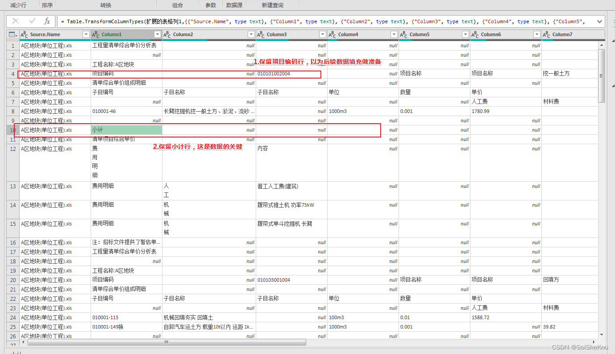Open filter dropdown for Column5
615x354 pixels.
pyautogui.click(x=465, y=34)
